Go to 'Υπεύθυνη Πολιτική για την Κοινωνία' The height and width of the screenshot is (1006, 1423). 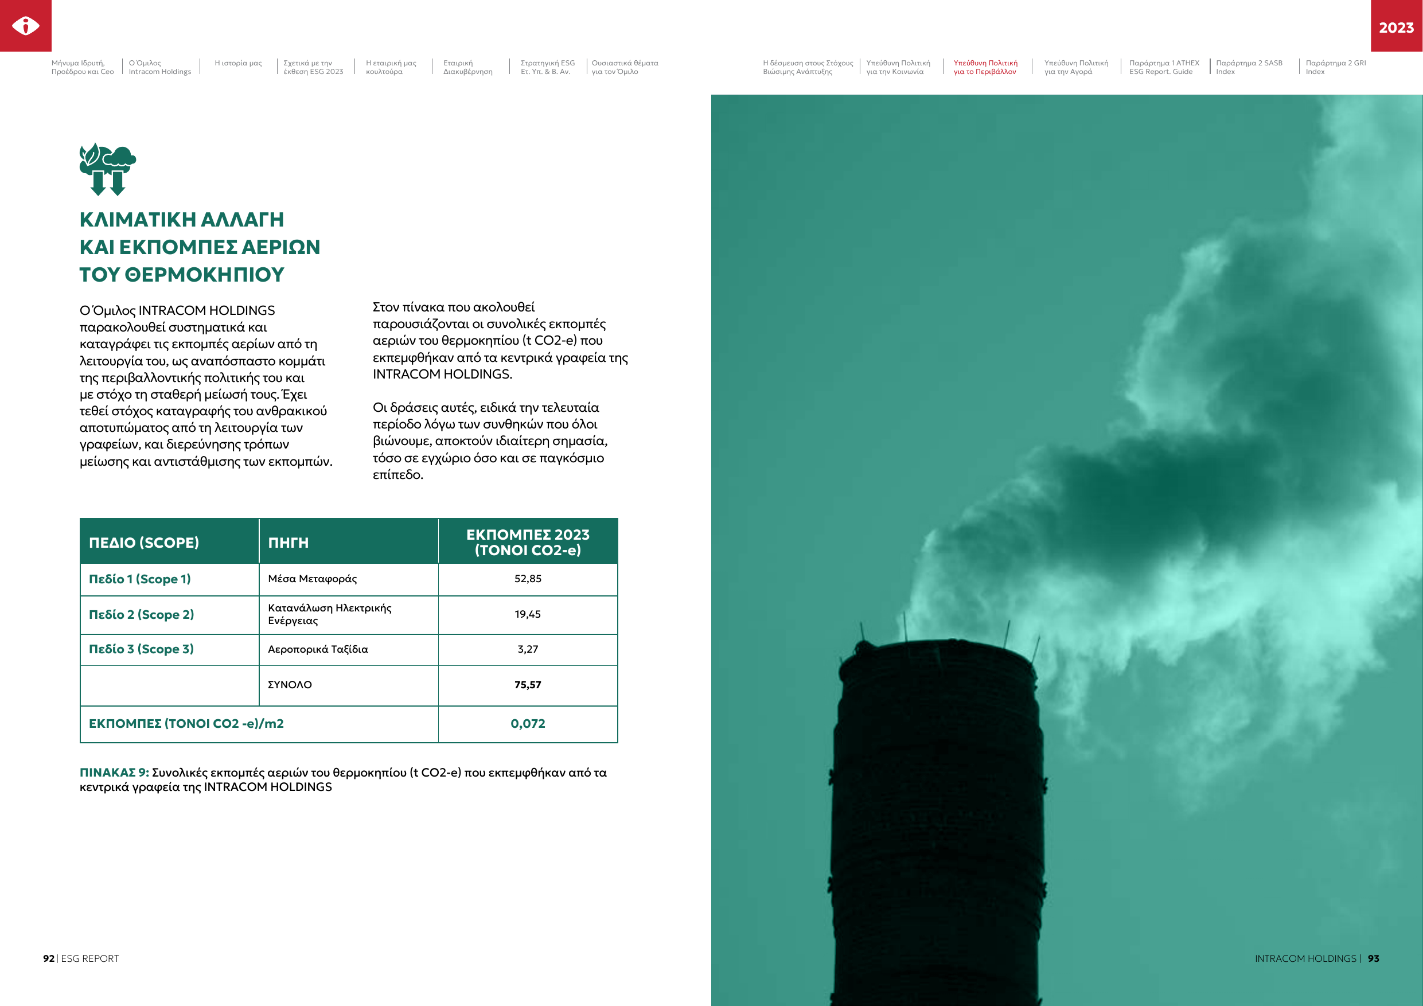(898, 67)
